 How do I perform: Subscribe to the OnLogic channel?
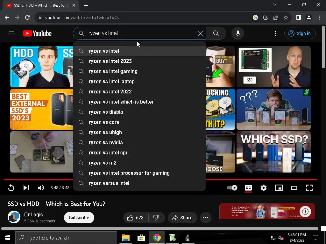(79, 218)
